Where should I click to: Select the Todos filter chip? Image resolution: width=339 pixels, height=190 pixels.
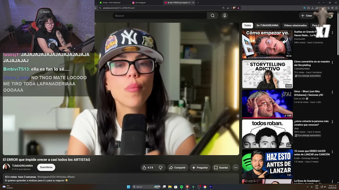(x=248, y=25)
